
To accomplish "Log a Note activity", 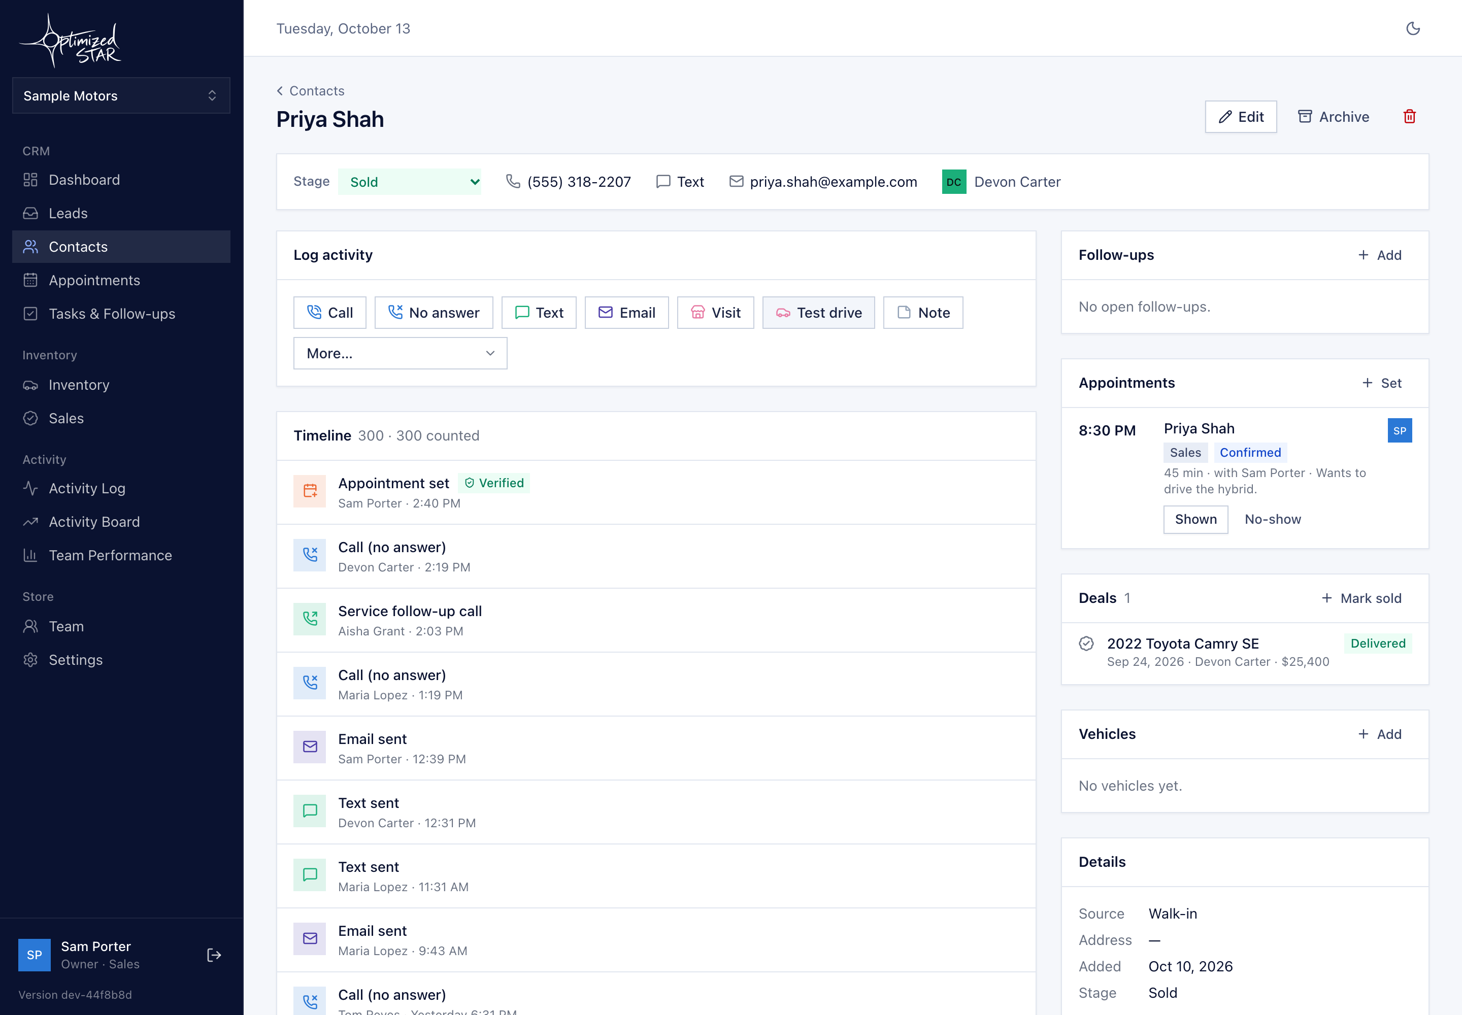I will (x=923, y=312).
